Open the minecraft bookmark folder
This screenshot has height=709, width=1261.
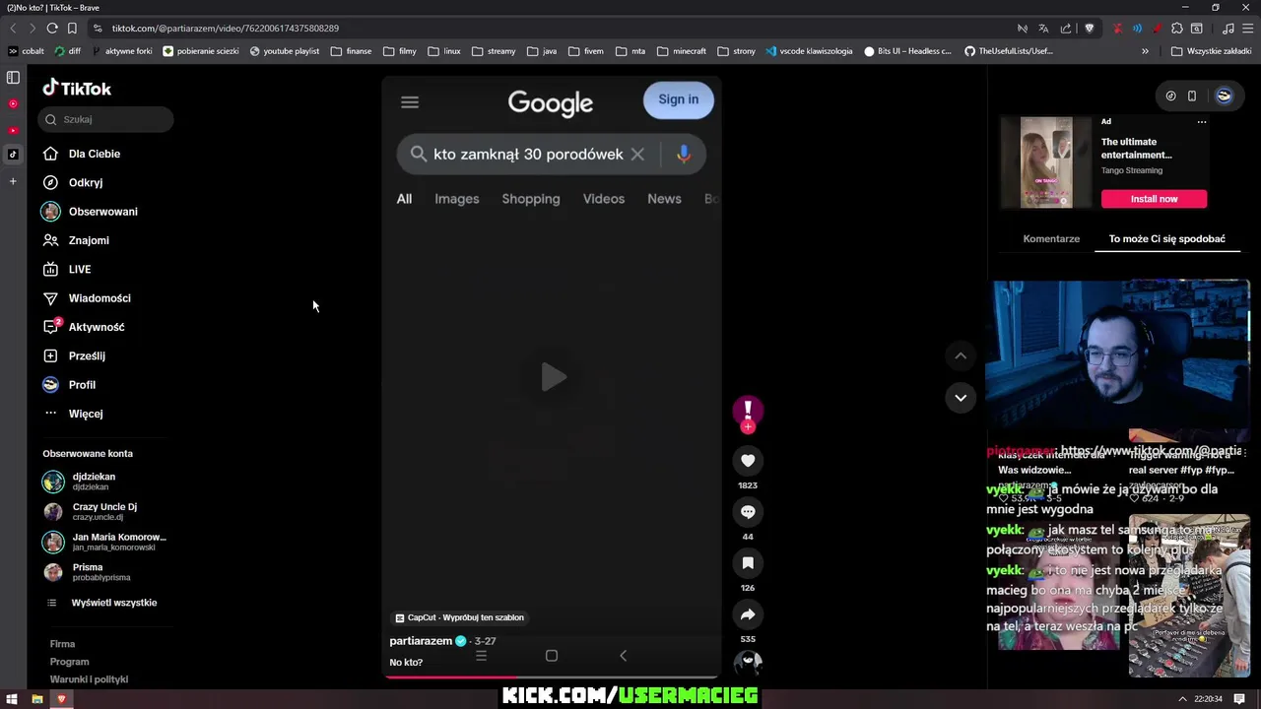coord(682,51)
